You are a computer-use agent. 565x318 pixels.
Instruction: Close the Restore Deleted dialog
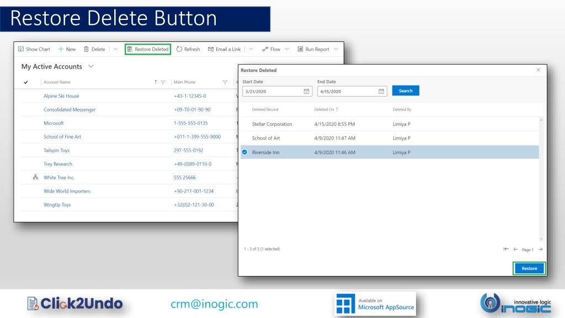pyautogui.click(x=539, y=70)
